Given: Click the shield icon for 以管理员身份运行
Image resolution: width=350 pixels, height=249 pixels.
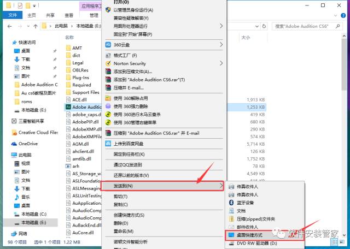Looking at the screenshot, I should click(x=108, y=10).
